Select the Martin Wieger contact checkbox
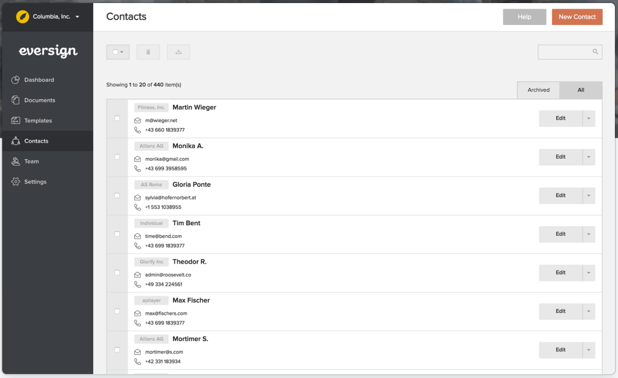The image size is (618, 378). coord(117,118)
